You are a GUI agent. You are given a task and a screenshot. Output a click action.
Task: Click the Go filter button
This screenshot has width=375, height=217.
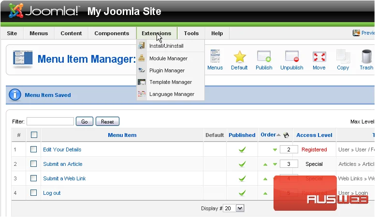[85, 122]
